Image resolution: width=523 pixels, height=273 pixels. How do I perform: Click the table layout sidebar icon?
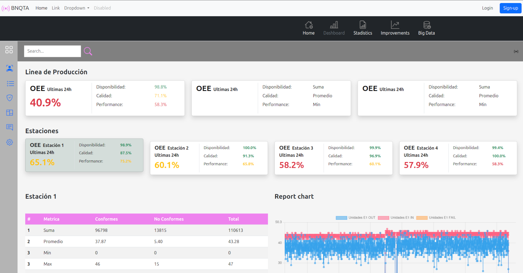10,113
